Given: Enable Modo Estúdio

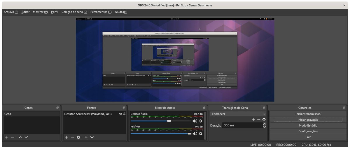Looking at the screenshot, I should (308, 125).
